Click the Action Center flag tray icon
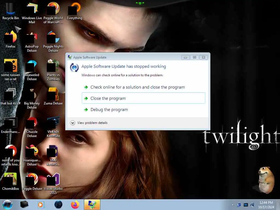The height and width of the screenshot is (210, 280). click(x=239, y=205)
